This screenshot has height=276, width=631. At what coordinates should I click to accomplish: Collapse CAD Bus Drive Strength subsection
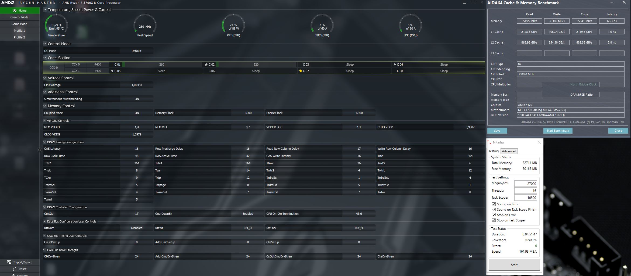pyautogui.click(x=44, y=250)
